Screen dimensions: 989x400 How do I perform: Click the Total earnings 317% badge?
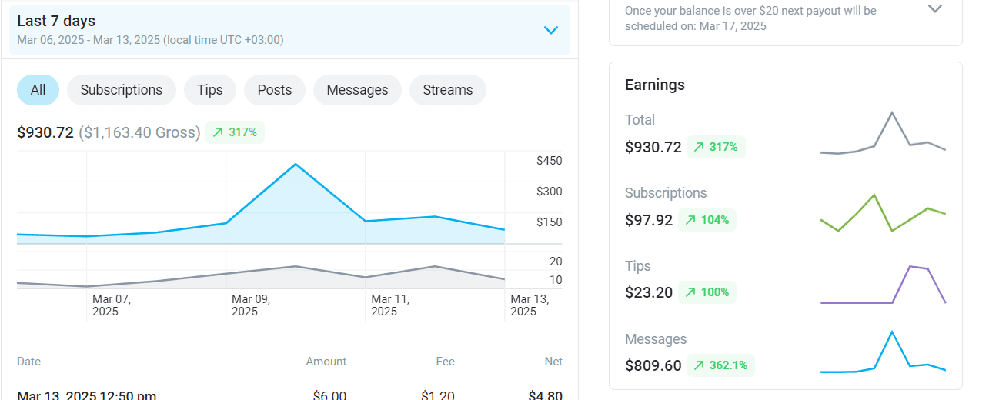tap(716, 147)
